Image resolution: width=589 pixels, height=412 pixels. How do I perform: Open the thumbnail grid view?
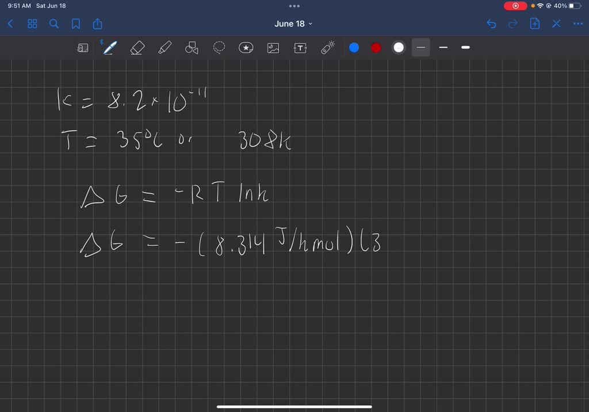pyautogui.click(x=32, y=24)
